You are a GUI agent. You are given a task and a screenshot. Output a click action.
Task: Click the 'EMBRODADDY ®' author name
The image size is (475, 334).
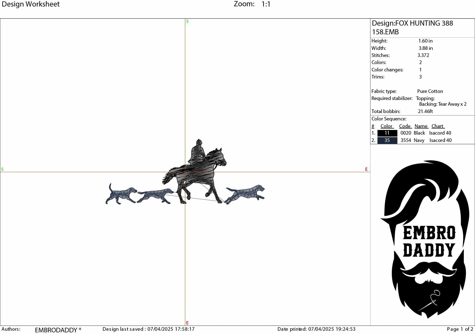(x=58, y=330)
